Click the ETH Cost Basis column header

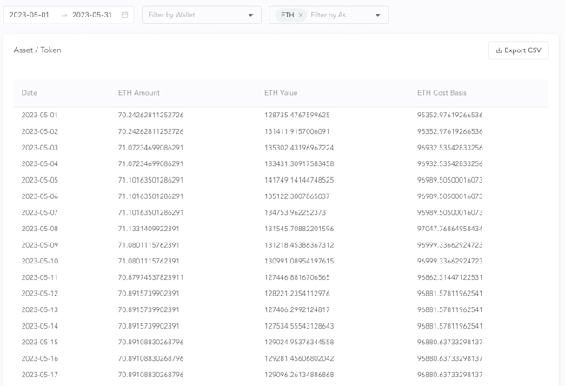442,93
